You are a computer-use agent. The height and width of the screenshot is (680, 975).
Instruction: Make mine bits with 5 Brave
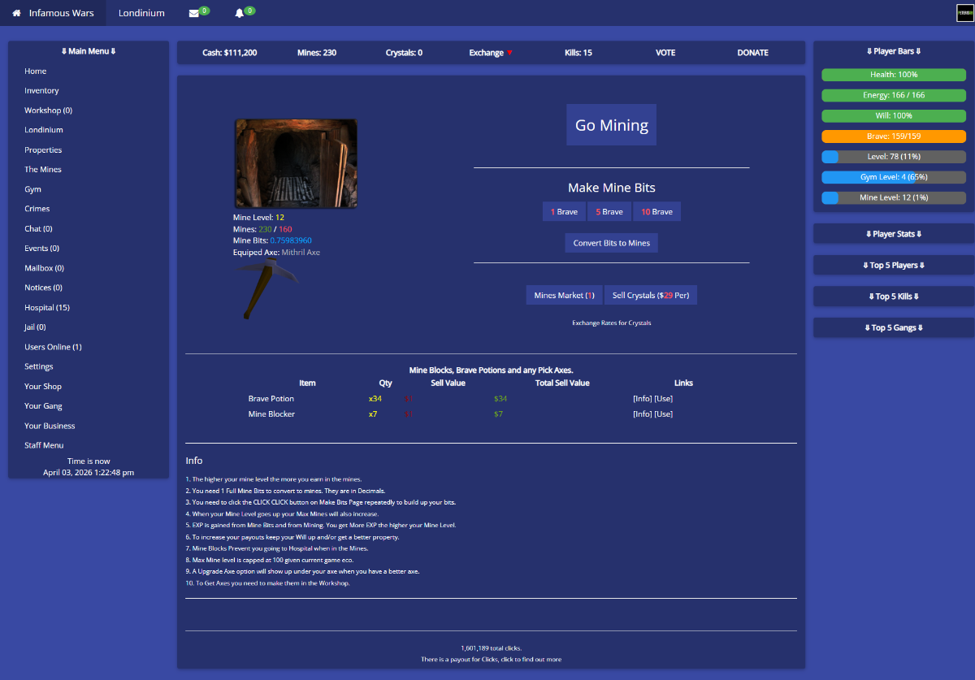[x=609, y=212]
